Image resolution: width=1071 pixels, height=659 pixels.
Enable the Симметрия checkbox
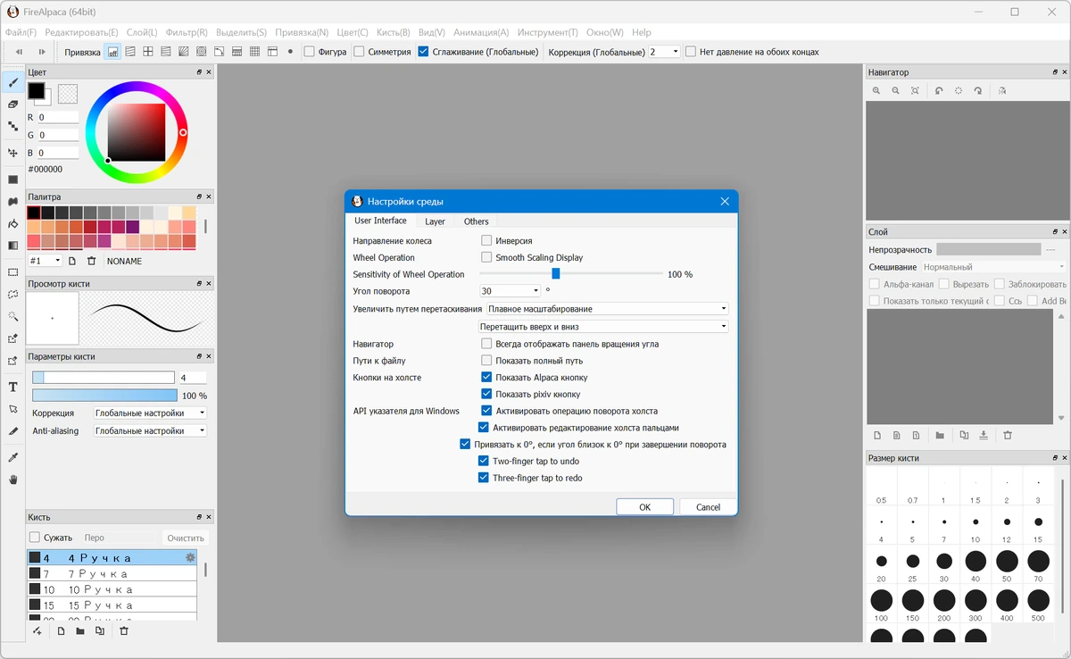359,52
